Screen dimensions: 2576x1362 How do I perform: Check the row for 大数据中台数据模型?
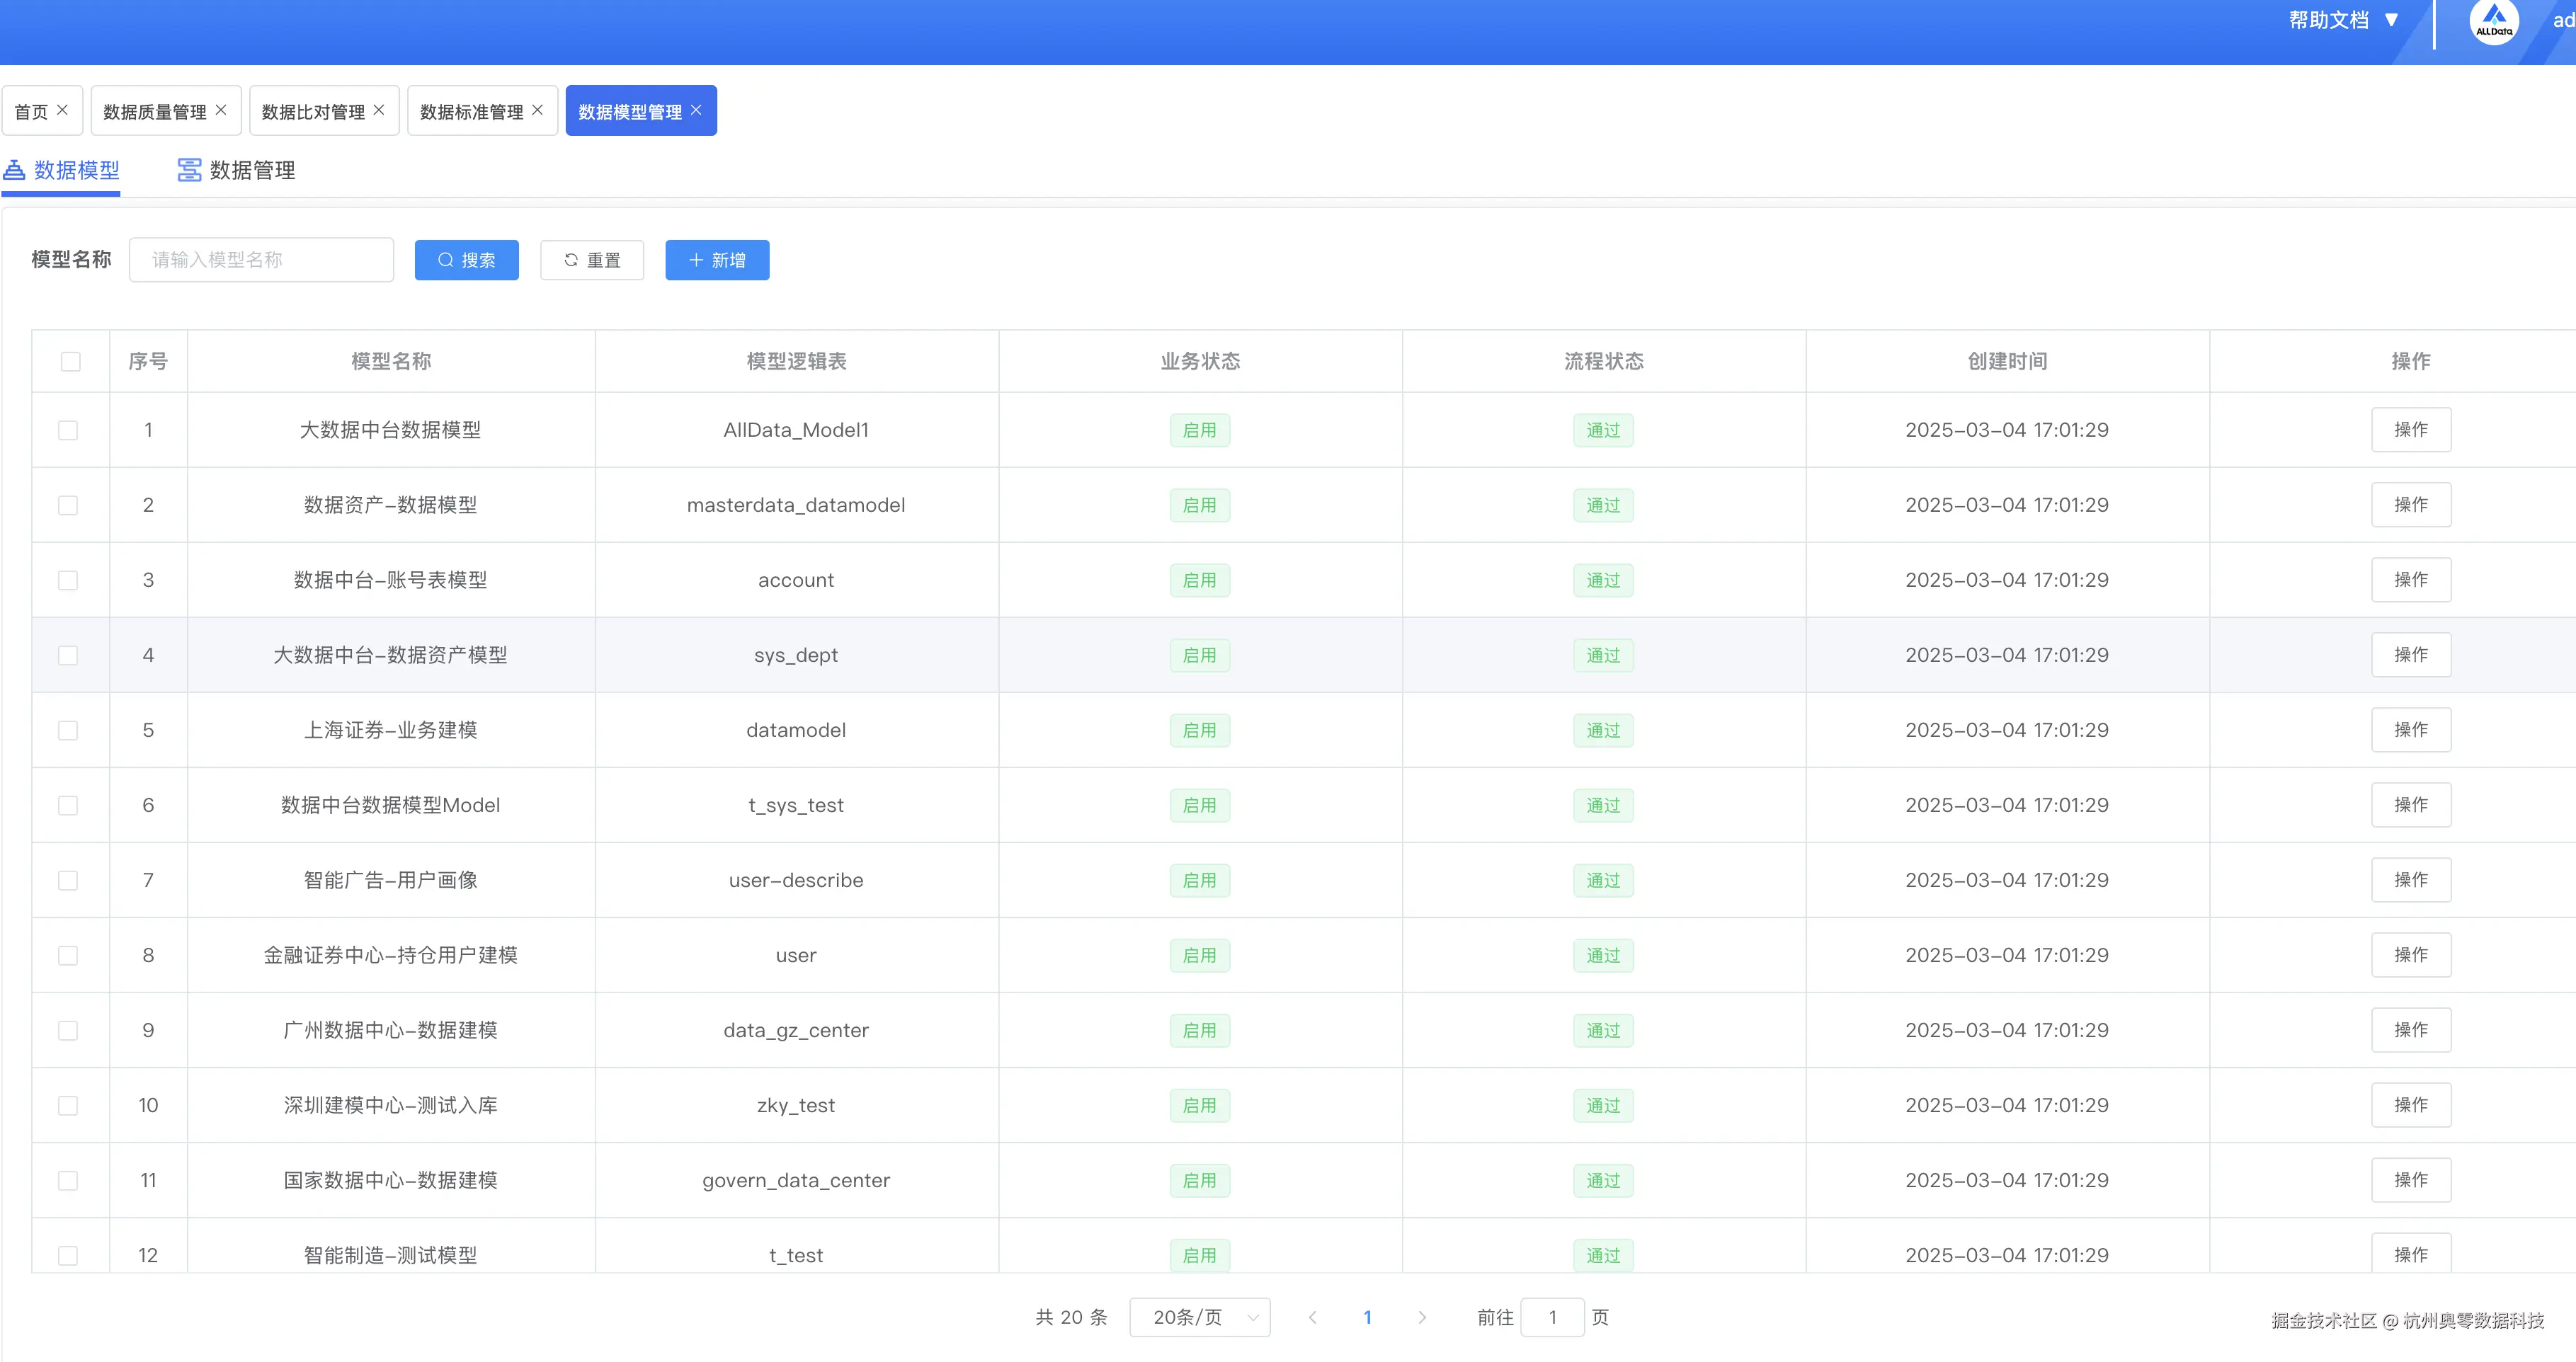tap(68, 430)
